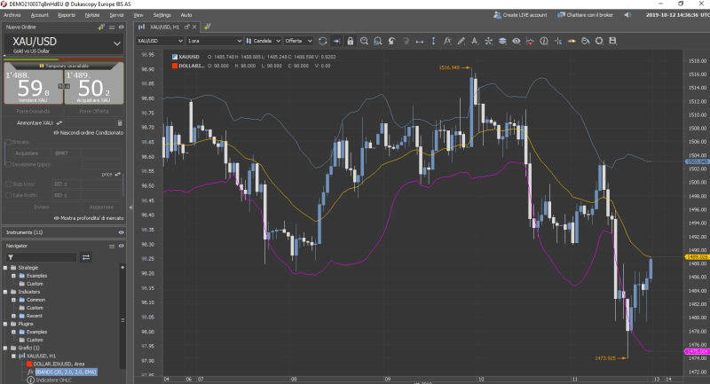Viewport: 710px width, 384px height.
Task: Open the Reports menu
Action: [67, 15]
